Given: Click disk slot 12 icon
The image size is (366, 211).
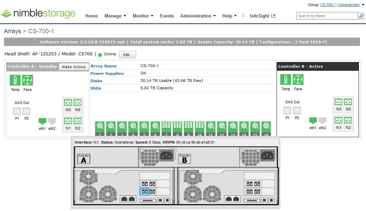Looking at the screenshot, I should [222, 128].
